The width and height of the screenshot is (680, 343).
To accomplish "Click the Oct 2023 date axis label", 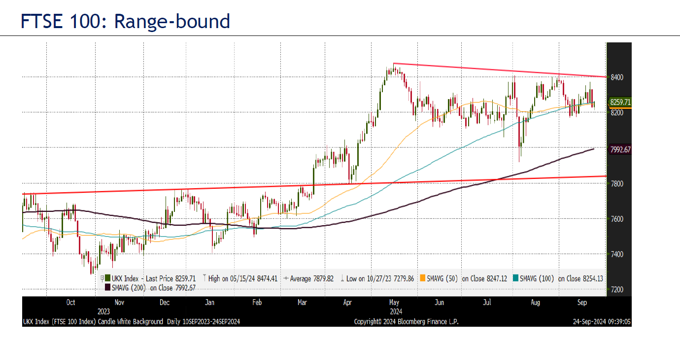I will coord(70,302).
